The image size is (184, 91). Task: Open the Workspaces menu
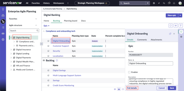59,3
